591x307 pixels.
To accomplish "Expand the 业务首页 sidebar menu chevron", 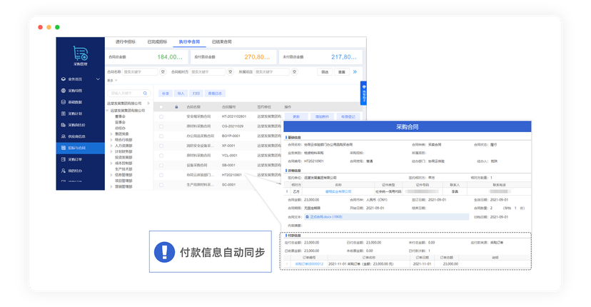I will click(98, 79).
